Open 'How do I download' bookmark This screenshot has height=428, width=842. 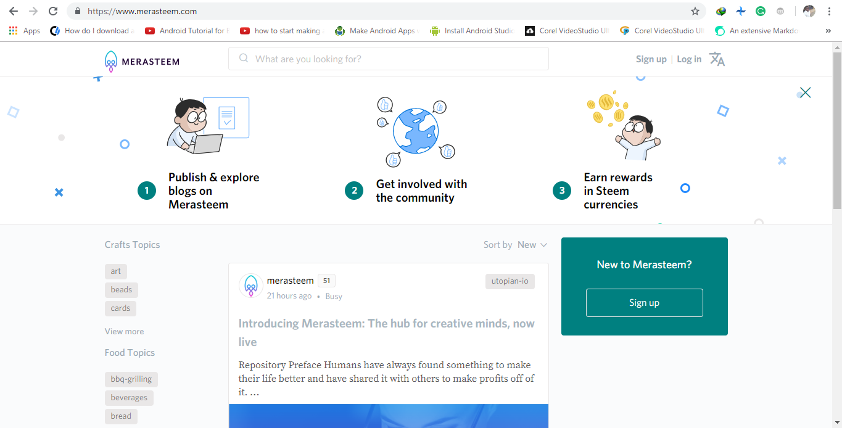click(92, 31)
